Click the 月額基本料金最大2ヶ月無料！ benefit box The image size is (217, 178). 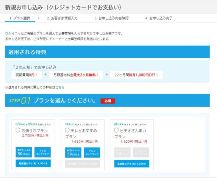(x=76, y=75)
